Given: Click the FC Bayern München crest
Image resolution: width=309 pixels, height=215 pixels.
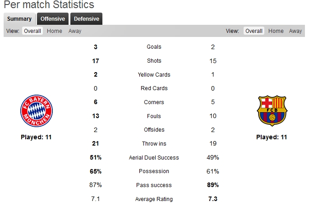Looking at the screenshot, I should [x=37, y=111].
